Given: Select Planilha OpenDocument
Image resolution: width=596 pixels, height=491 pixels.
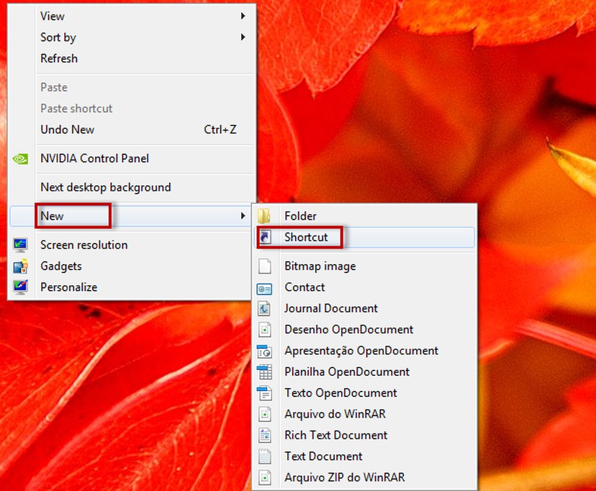Looking at the screenshot, I should [x=364, y=372].
